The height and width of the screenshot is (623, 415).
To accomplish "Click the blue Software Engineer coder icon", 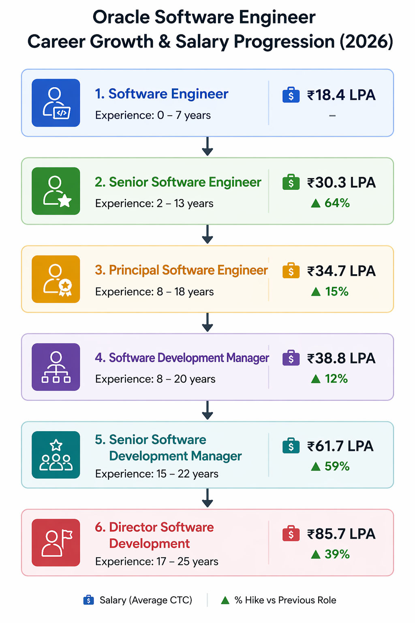I will pos(56,103).
